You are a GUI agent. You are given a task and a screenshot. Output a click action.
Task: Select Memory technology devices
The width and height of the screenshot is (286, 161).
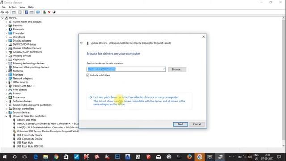tap(29, 64)
